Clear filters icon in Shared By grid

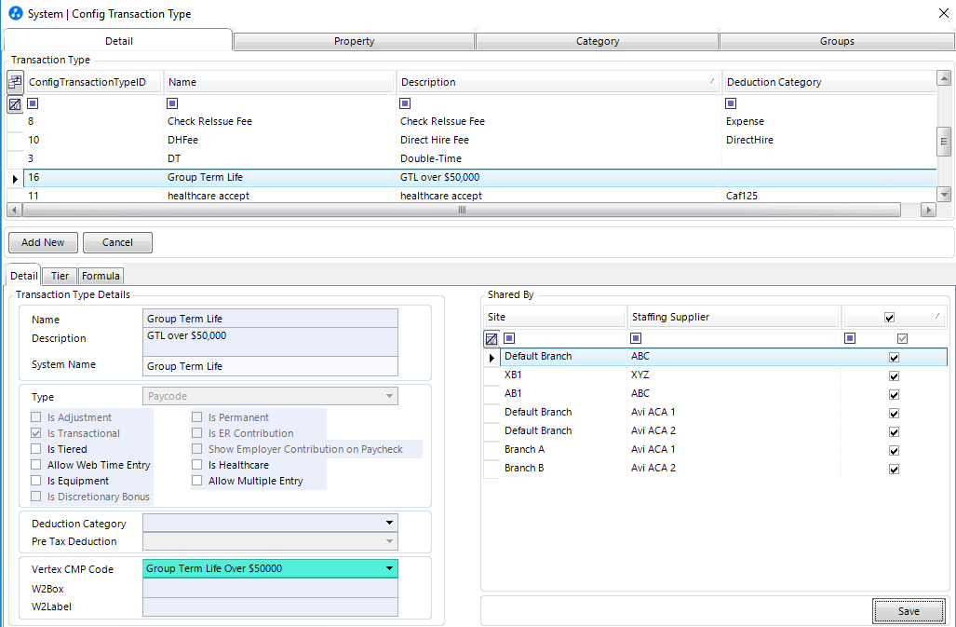click(491, 339)
